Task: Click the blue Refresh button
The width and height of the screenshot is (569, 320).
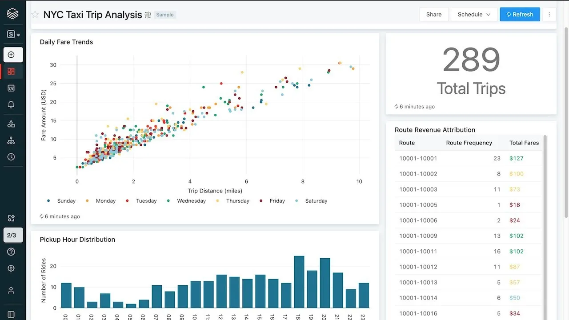Action: pyautogui.click(x=520, y=14)
